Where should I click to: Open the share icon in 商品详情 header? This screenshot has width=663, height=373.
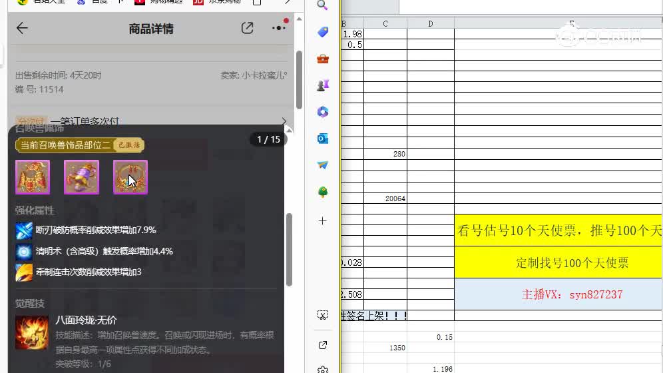[248, 29]
